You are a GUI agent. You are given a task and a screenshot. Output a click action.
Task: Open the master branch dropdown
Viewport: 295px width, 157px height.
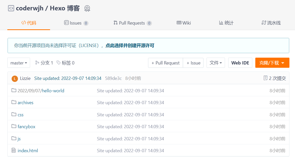coord(19,63)
